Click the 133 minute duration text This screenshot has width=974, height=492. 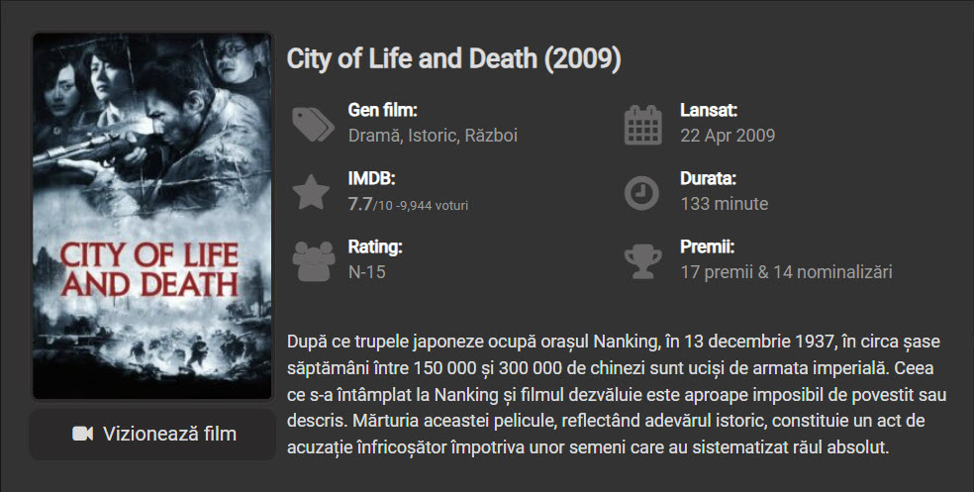724,204
